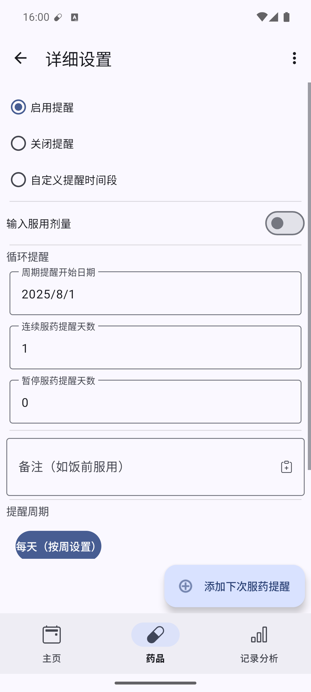
Task: Tap the clipboard icon in the note field
Action: (286, 467)
